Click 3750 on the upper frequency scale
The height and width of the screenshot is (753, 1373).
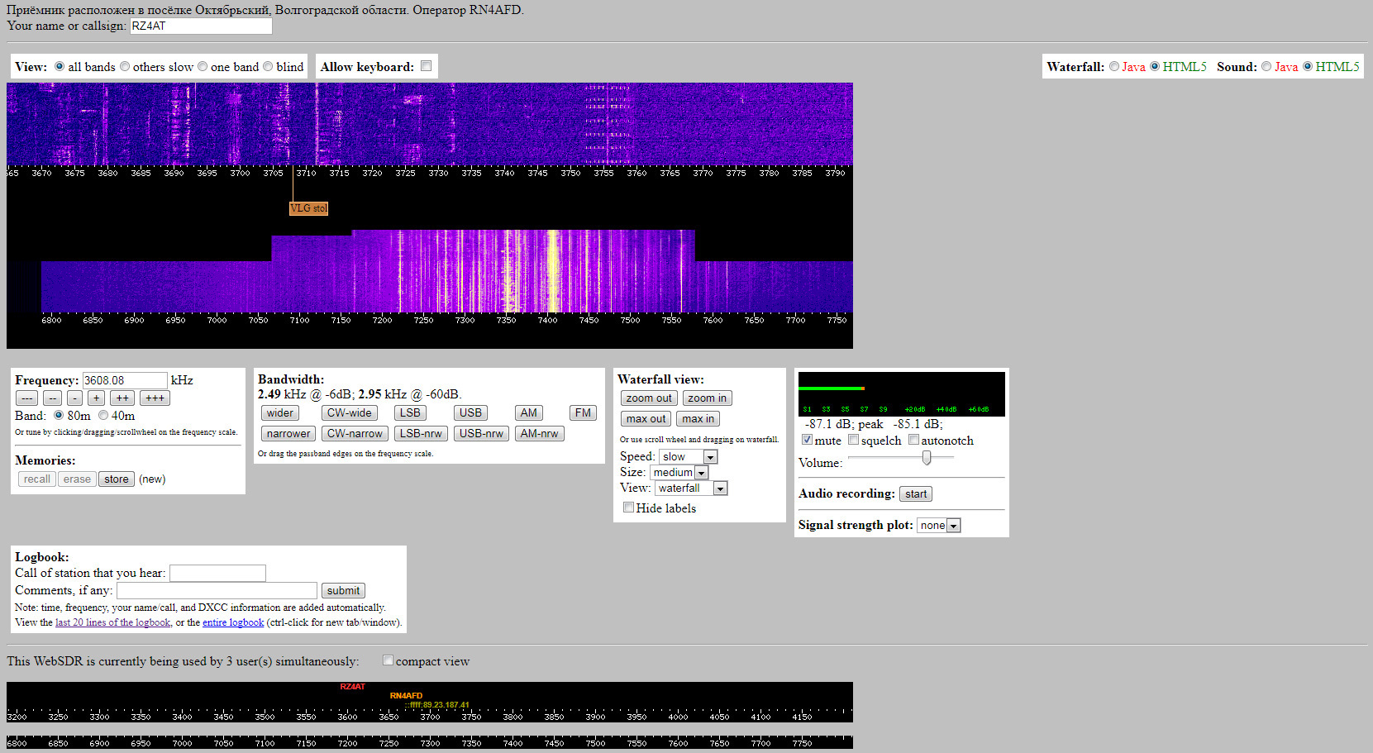click(x=570, y=174)
